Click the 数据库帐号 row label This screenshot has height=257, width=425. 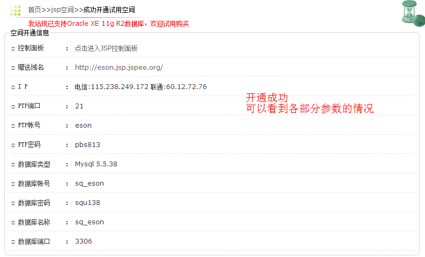(x=34, y=183)
